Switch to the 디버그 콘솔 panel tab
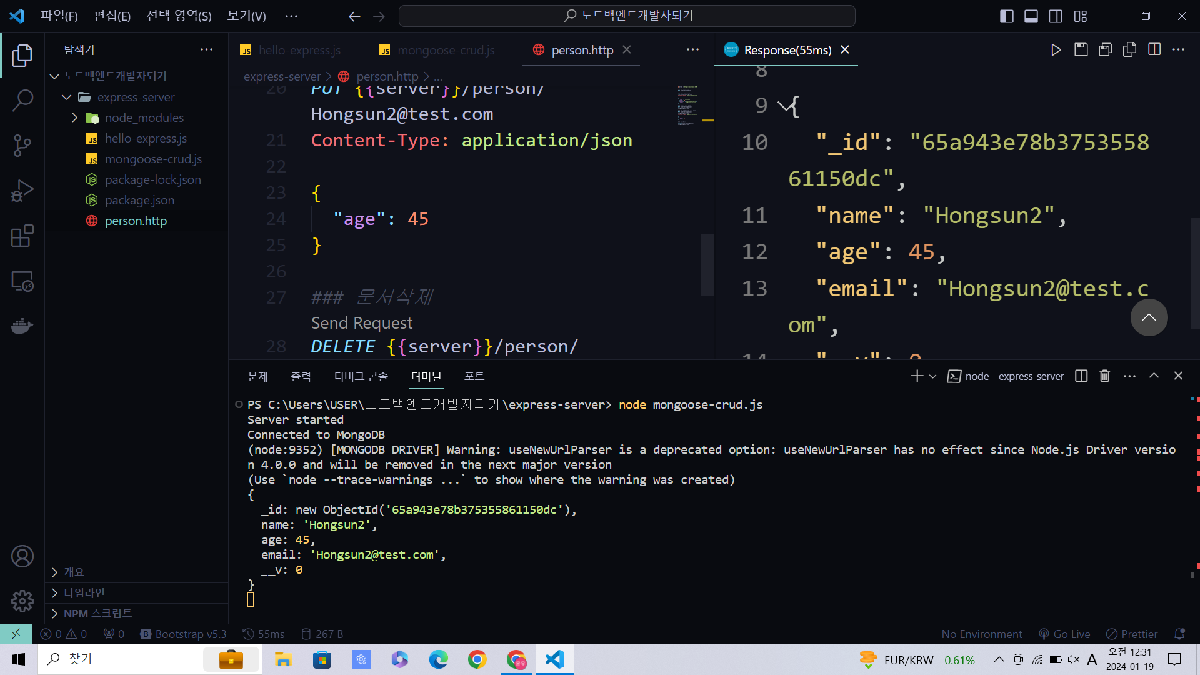Image resolution: width=1200 pixels, height=675 pixels. [361, 376]
